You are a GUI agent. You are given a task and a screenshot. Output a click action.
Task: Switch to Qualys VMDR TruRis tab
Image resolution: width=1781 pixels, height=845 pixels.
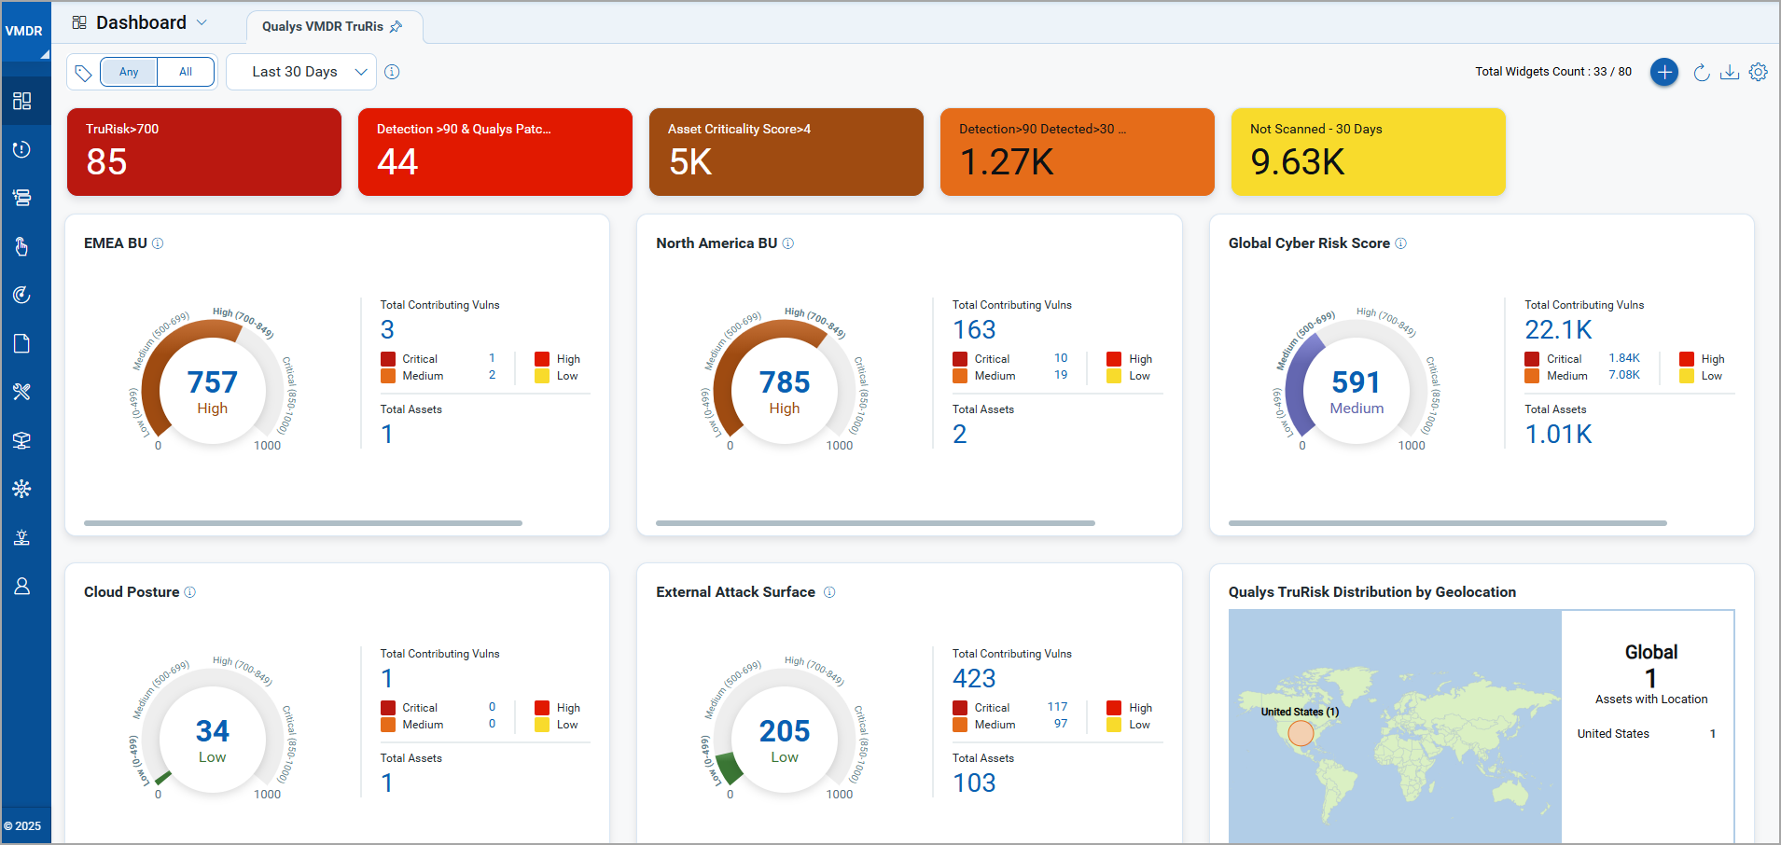[x=322, y=26]
